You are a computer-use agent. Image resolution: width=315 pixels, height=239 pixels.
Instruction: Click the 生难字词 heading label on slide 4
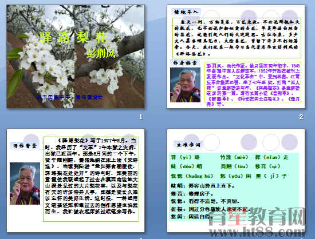pyautogui.click(x=188, y=144)
